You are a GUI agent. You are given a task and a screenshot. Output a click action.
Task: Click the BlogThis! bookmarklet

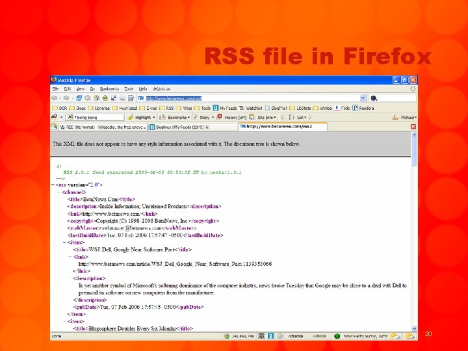(276, 108)
